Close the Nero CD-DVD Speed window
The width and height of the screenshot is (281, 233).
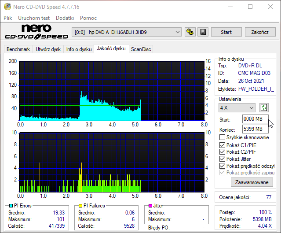(x=270, y=7)
